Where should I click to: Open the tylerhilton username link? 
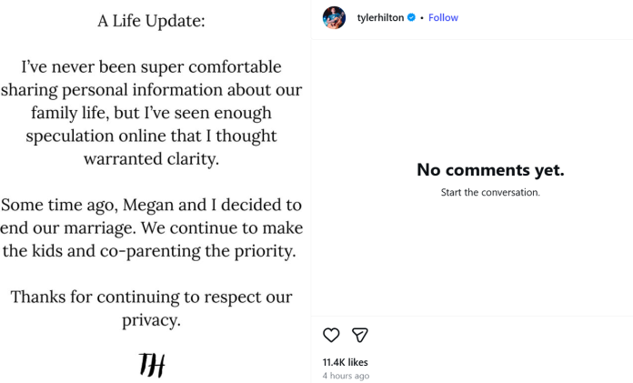(x=380, y=18)
